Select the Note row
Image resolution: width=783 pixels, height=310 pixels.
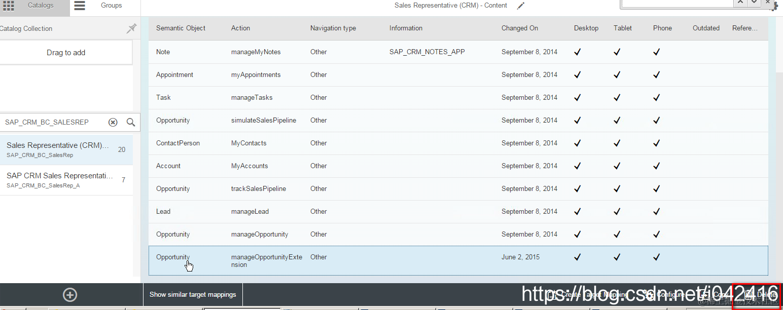[x=458, y=52]
